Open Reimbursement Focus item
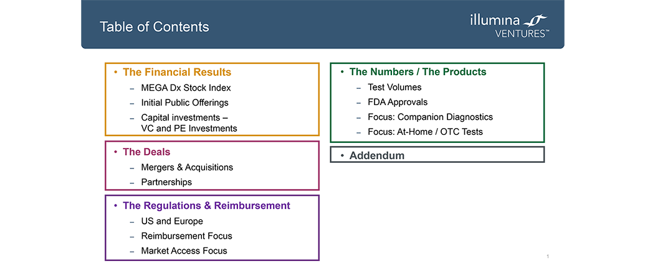 coord(187,236)
